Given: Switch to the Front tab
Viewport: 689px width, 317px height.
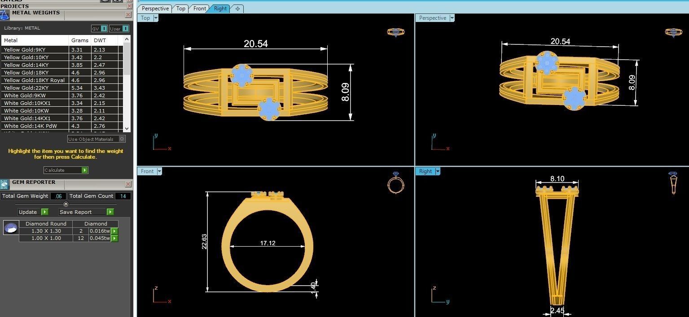Looking at the screenshot, I should pos(200,9).
